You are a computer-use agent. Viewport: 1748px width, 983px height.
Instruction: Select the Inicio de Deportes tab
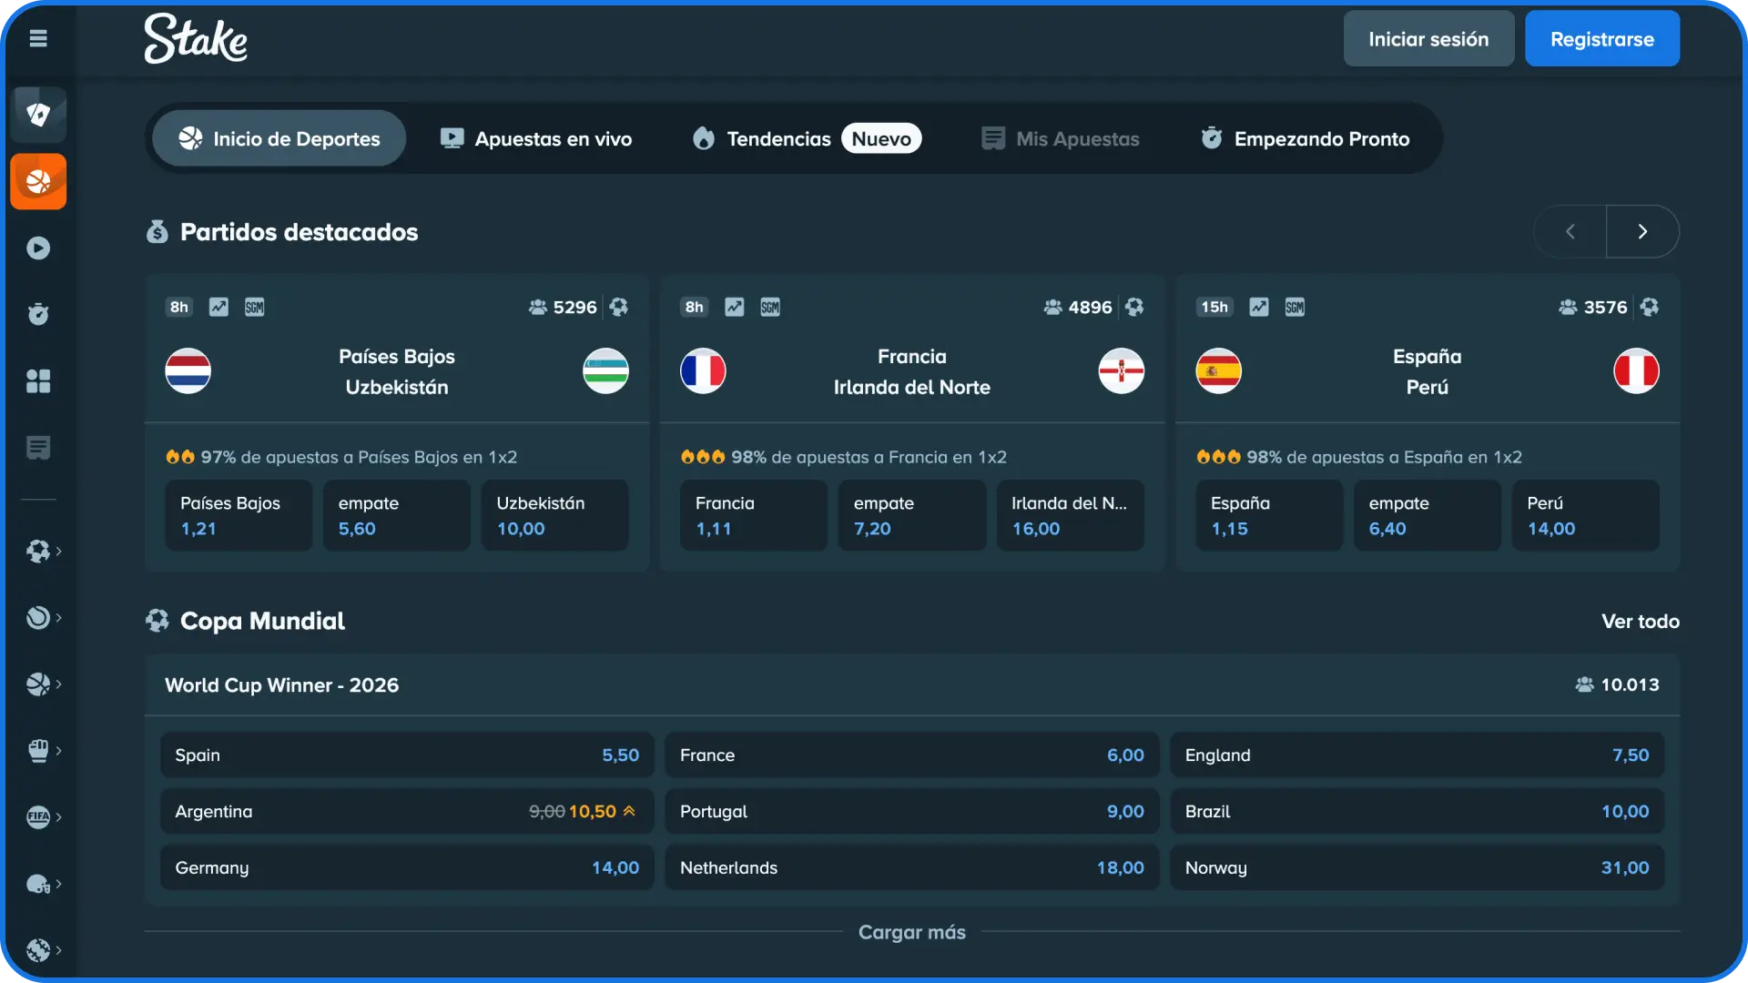click(279, 138)
